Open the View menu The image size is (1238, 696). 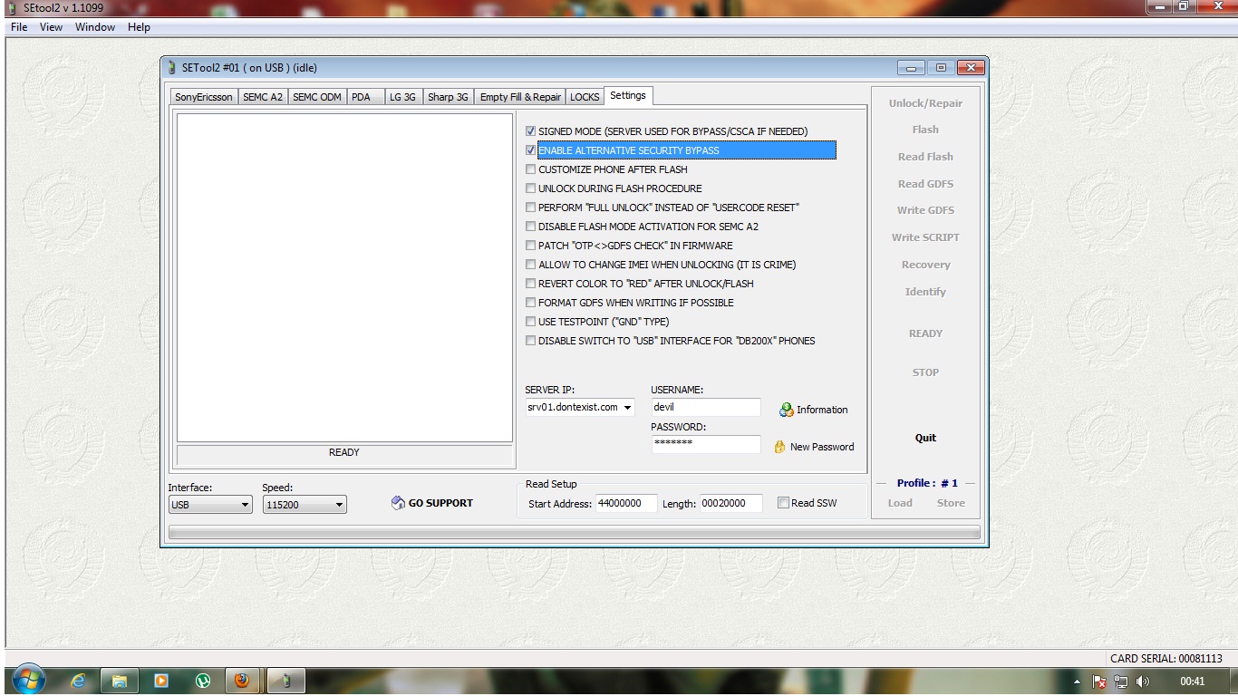[x=51, y=27]
